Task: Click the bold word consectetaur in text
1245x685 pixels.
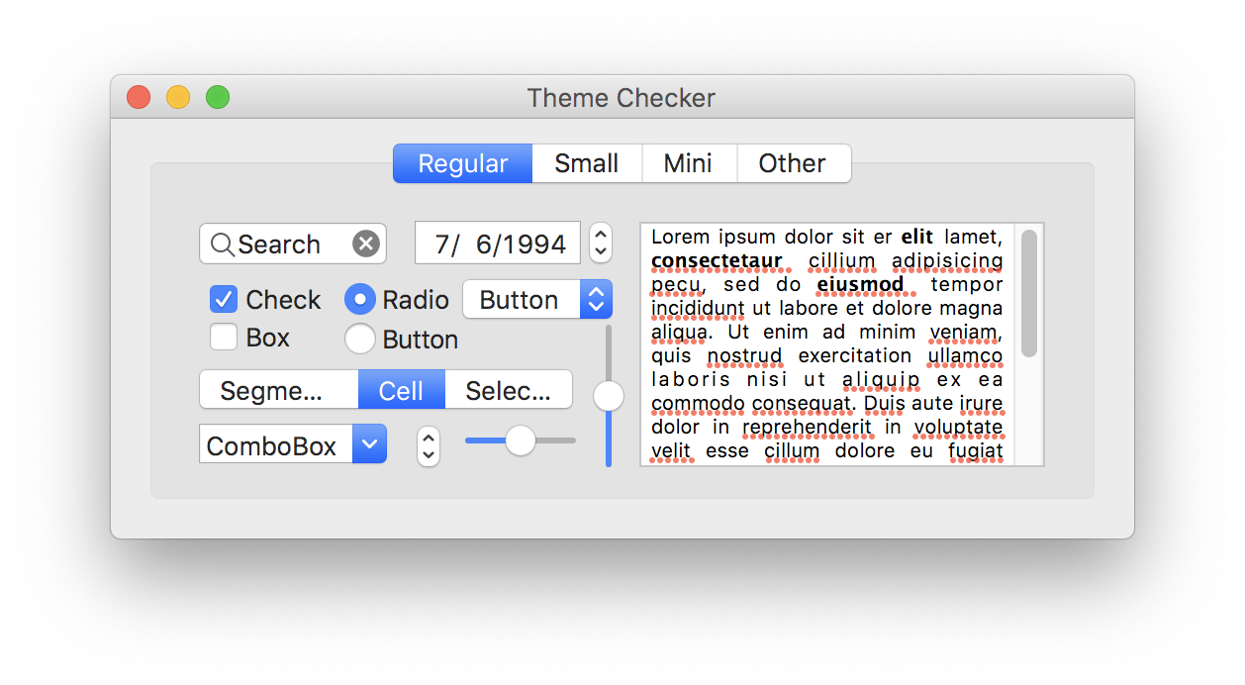Action: [717, 260]
